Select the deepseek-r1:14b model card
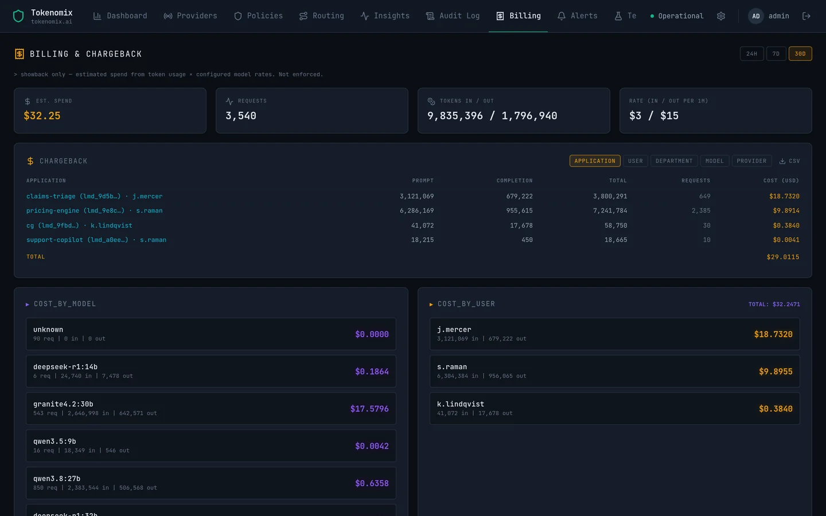826x516 pixels. click(x=211, y=372)
